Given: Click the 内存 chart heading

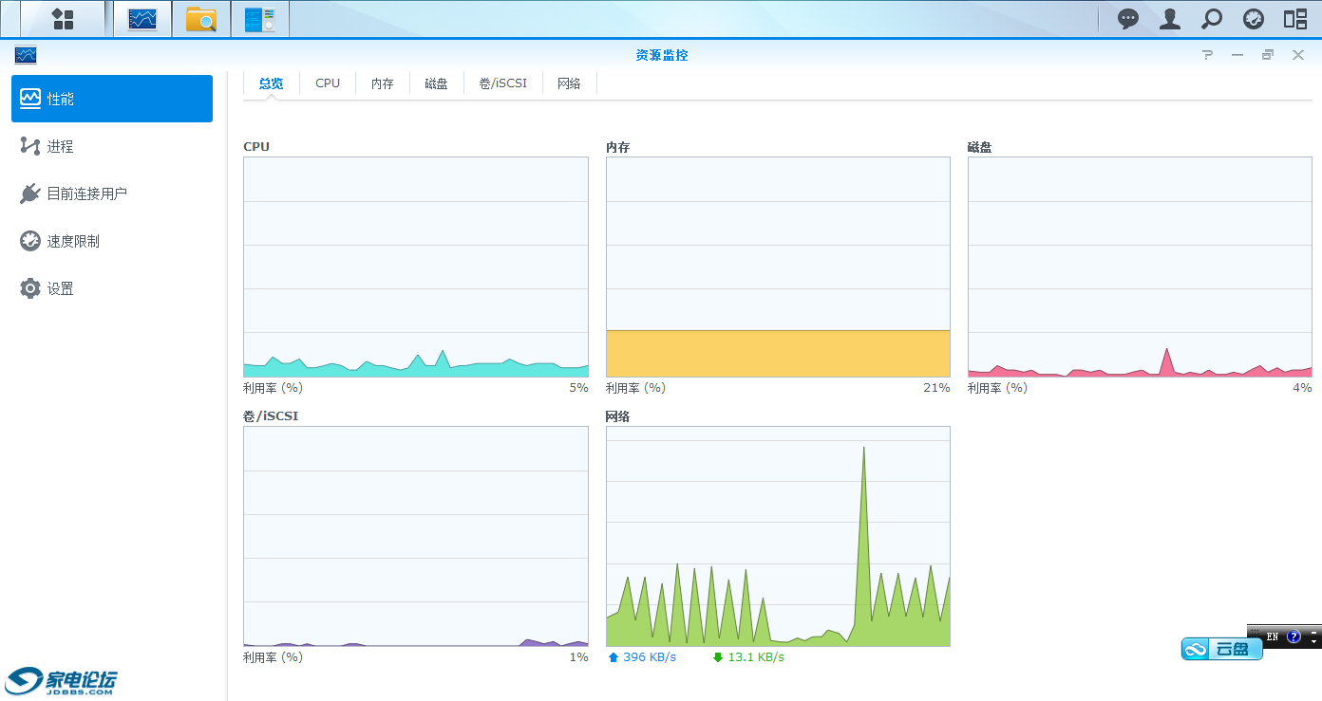Looking at the screenshot, I should (x=618, y=147).
